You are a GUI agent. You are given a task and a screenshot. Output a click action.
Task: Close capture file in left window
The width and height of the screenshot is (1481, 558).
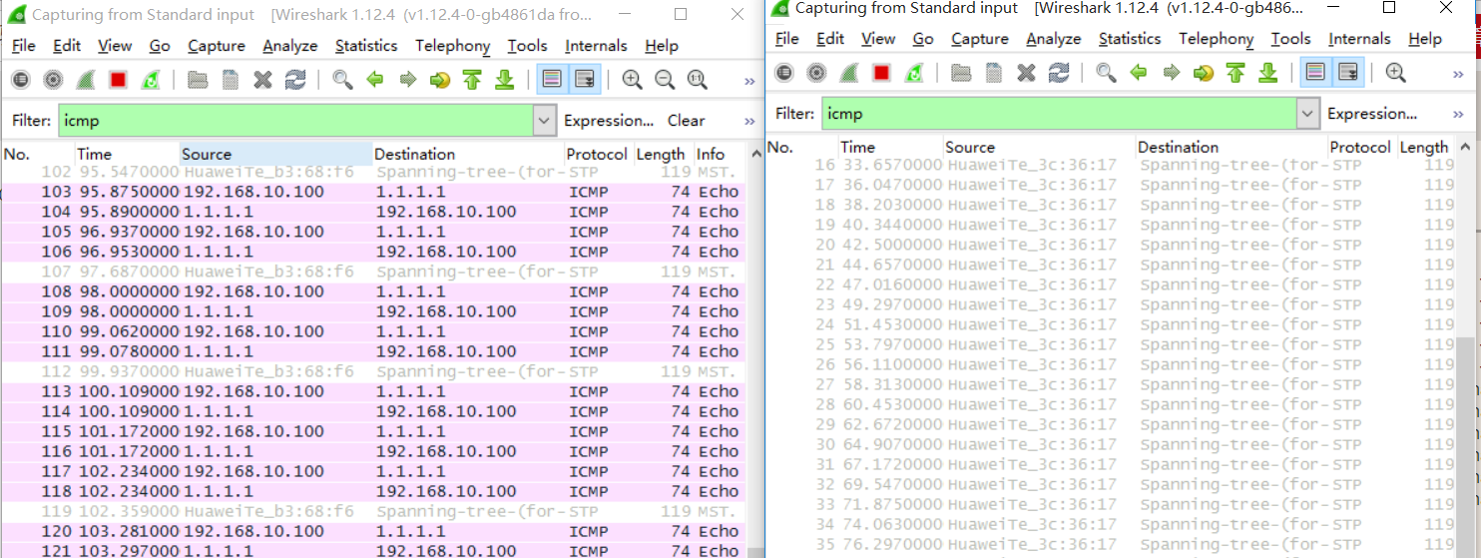click(x=262, y=80)
